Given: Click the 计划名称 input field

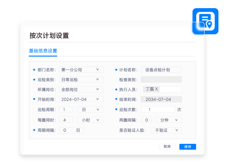Looking at the screenshot, I should pyautogui.click(x=161, y=70).
